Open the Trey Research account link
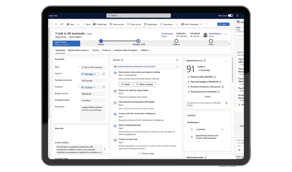Viewport: 292px width, 172px height. tap(167, 34)
